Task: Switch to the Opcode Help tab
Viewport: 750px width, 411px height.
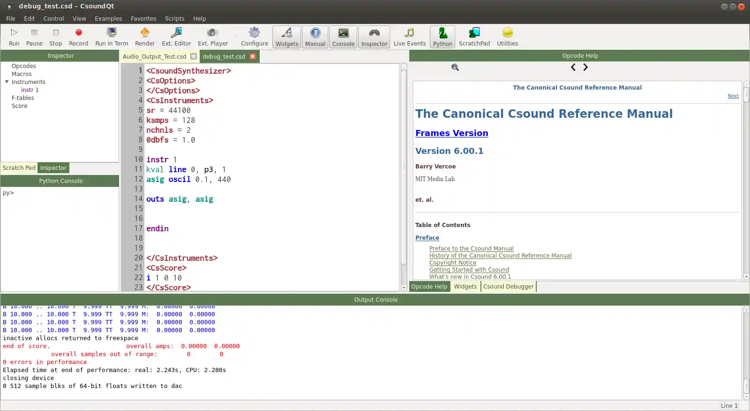Action: (x=429, y=287)
